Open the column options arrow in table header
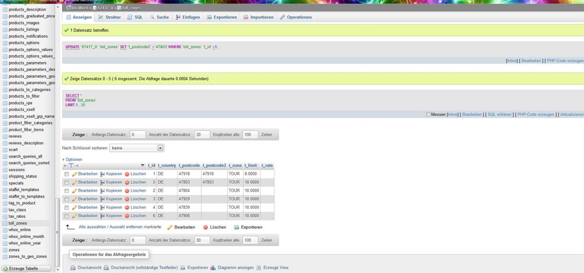The width and height of the screenshot is (584, 273). (143, 166)
